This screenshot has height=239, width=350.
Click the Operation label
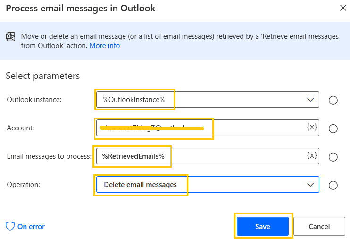point(24,185)
